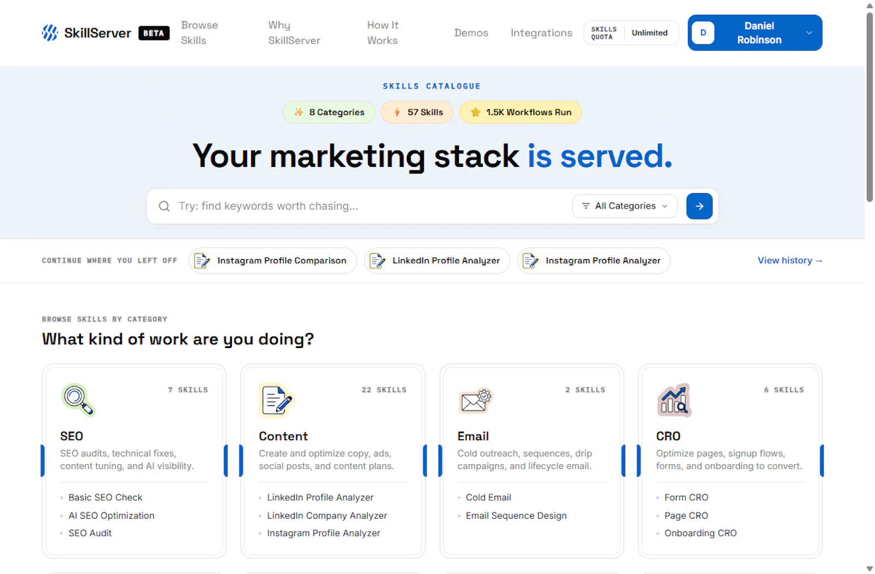Resume Instagram Profile Analyzer from recent chips

click(x=594, y=261)
